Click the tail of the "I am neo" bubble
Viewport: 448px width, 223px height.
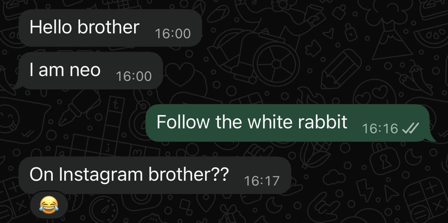(x=17, y=86)
